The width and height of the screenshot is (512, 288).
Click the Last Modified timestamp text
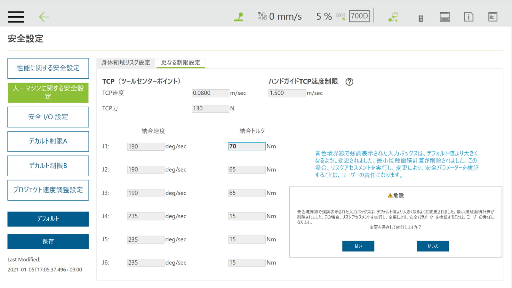(45, 270)
